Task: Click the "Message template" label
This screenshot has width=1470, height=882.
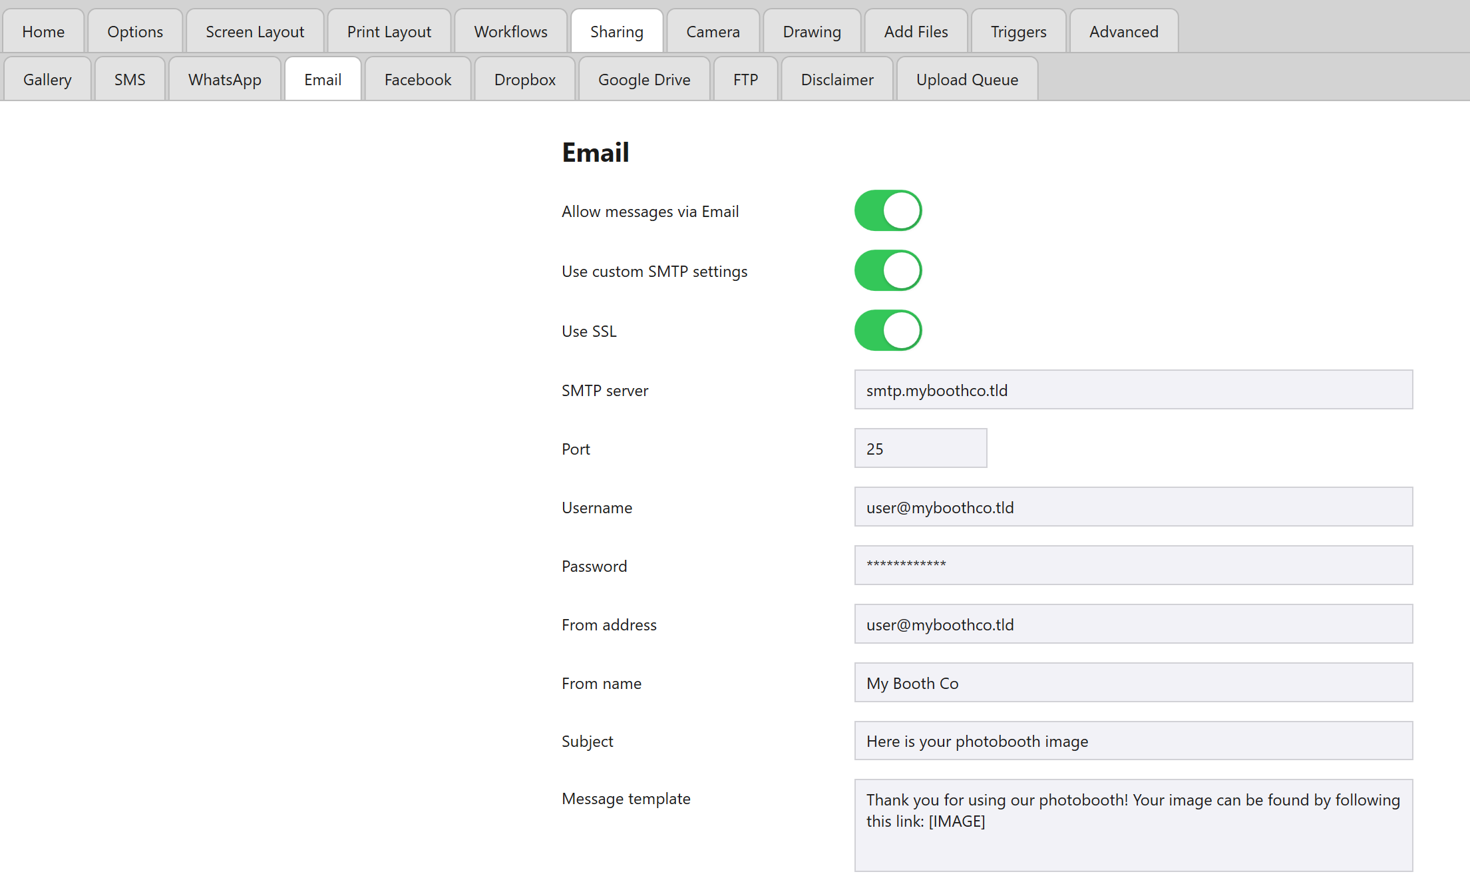Action: click(x=626, y=799)
